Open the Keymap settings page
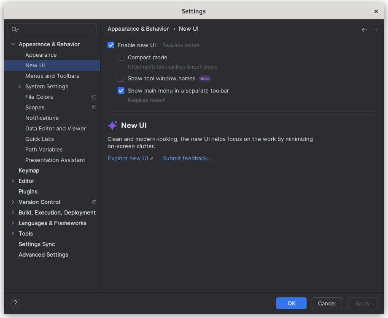The height and width of the screenshot is (318, 388). click(x=29, y=170)
